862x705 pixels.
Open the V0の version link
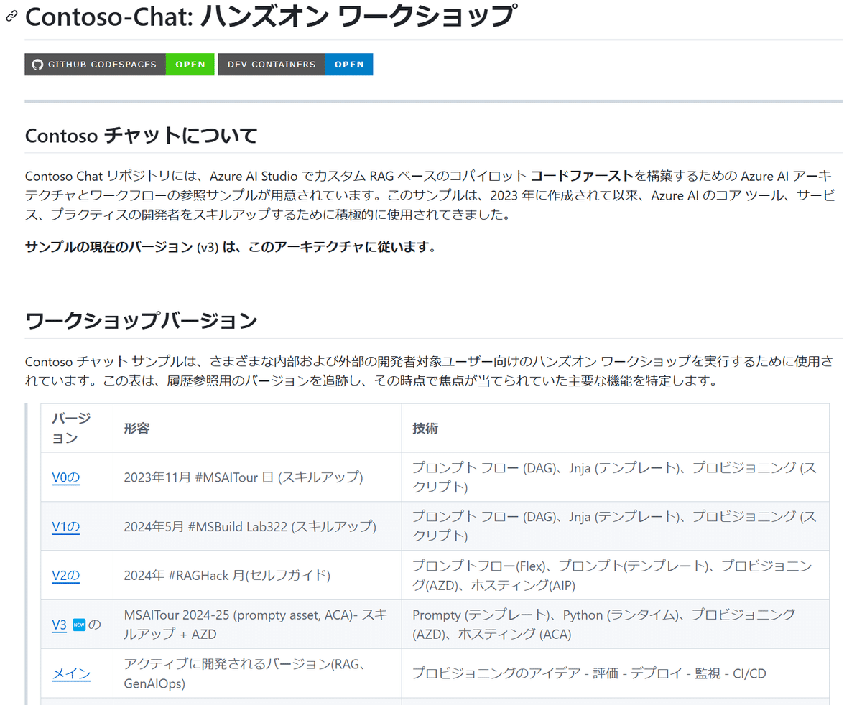tap(65, 477)
